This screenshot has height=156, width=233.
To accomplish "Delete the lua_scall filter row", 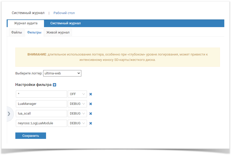I will pos(91,114).
